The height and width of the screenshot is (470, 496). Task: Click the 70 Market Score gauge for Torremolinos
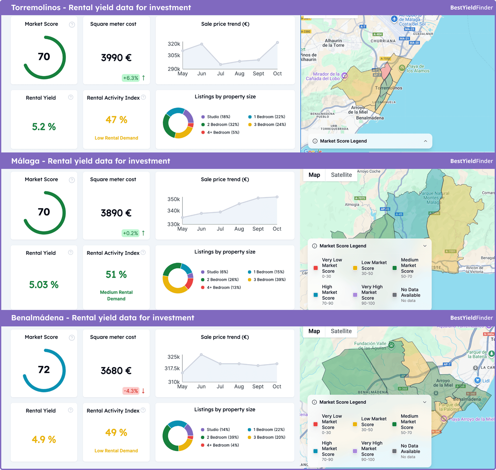[44, 57]
